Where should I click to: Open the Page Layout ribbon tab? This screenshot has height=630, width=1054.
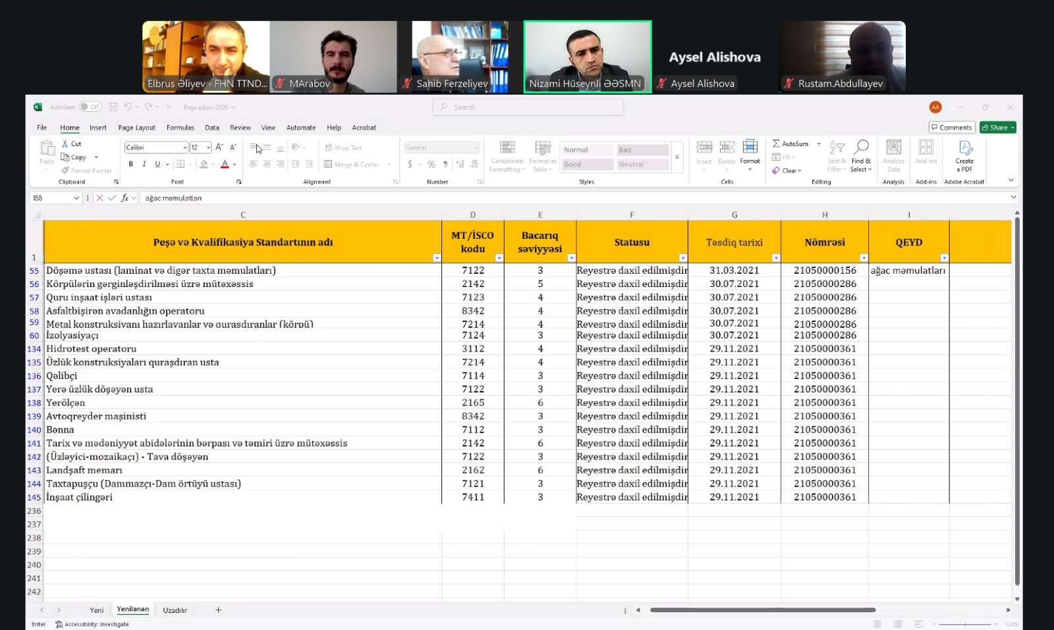pos(136,128)
